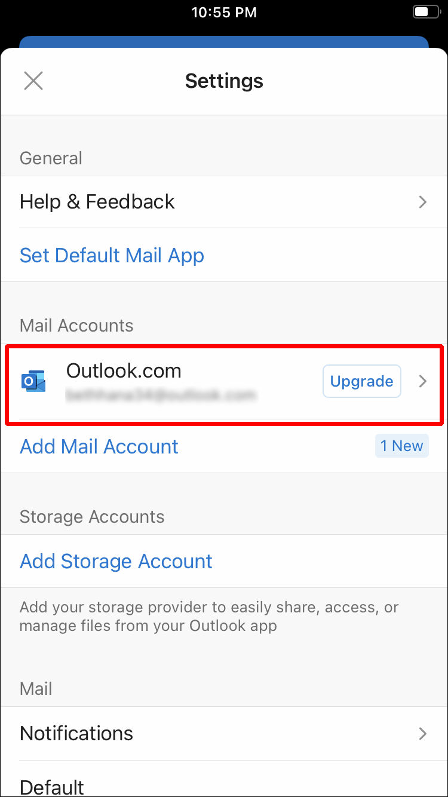The height and width of the screenshot is (797, 448).
Task: Click the Outlook logo icon
Action: pyautogui.click(x=33, y=381)
